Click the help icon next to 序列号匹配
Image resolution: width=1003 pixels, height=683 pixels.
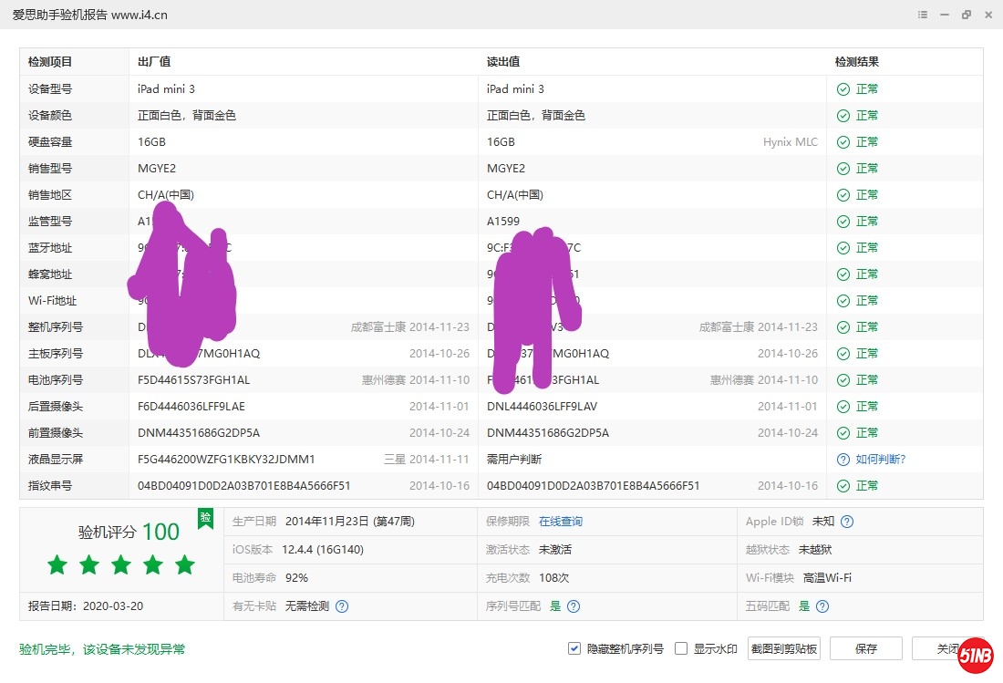pos(574,606)
